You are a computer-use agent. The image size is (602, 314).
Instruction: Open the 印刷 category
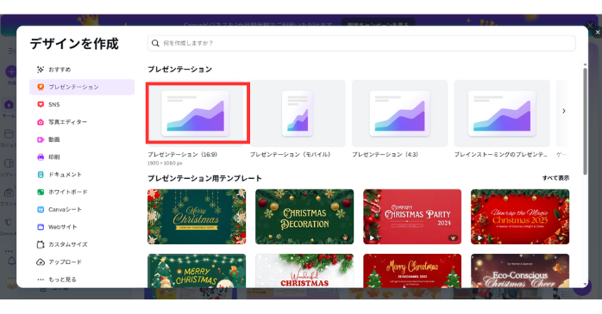[x=82, y=157]
